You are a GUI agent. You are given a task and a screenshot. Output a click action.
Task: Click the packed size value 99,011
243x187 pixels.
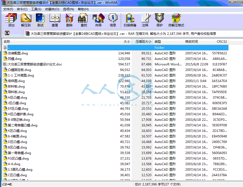[146, 53]
